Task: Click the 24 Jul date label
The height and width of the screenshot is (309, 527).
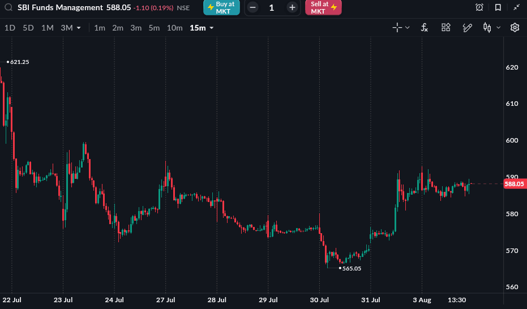Action: tap(114, 300)
